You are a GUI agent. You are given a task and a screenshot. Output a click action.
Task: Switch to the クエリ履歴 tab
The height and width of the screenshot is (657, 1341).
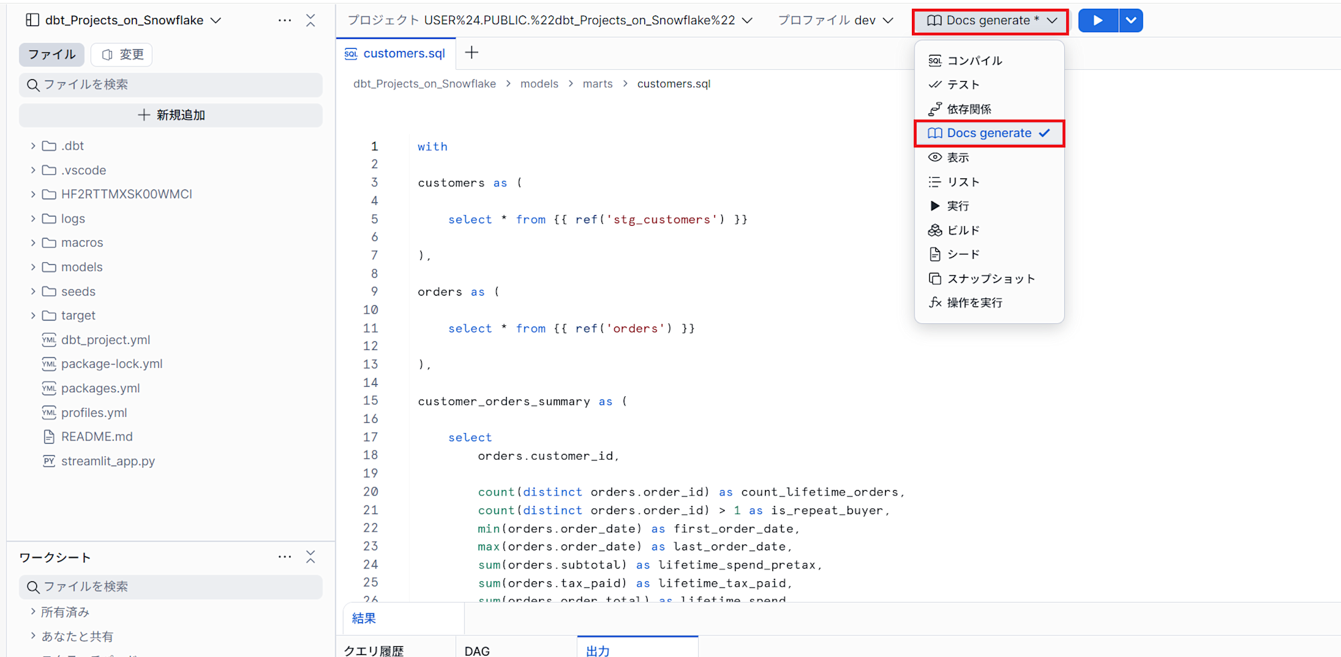tap(373, 650)
